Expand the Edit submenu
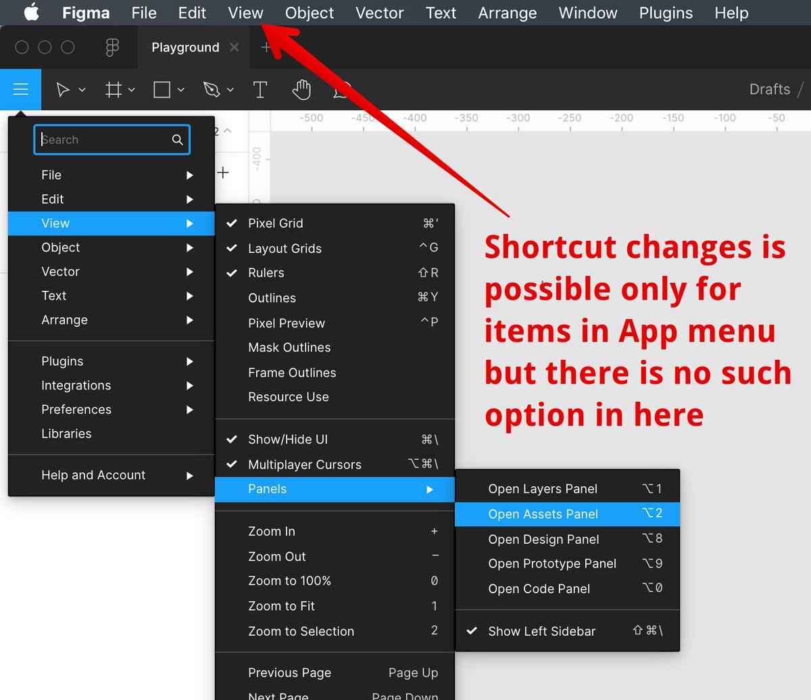Screen dimensions: 811x700 tap(112, 200)
